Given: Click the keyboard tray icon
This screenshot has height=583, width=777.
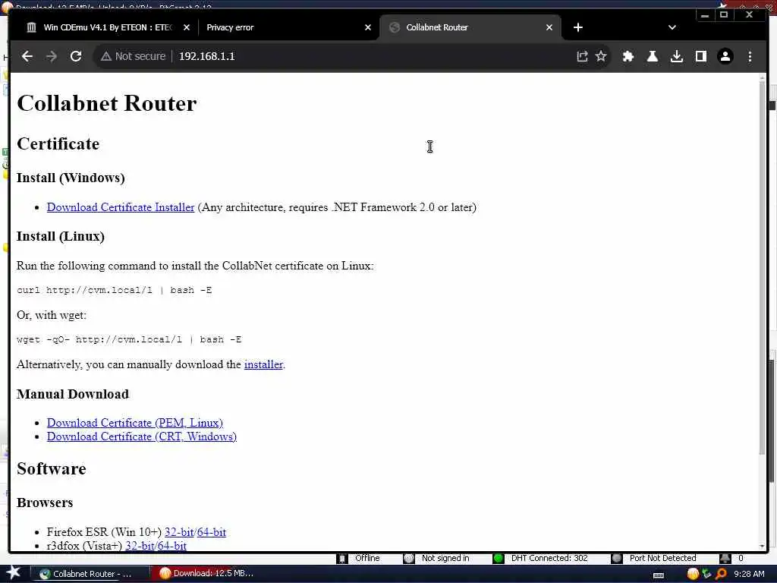Looking at the screenshot, I should 659,575.
